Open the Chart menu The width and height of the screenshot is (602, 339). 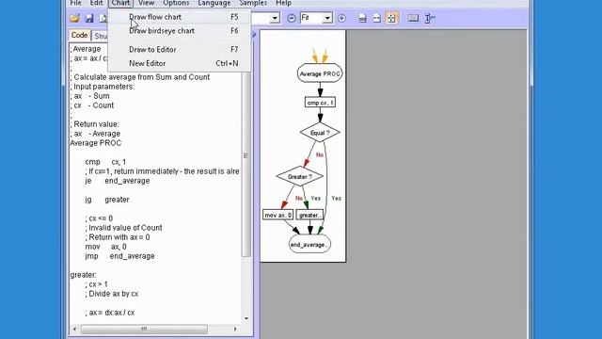[x=120, y=3]
